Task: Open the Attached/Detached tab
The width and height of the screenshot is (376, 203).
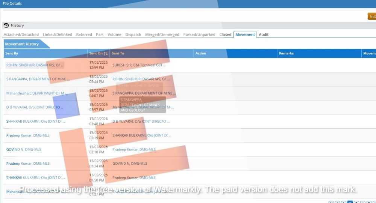Action: [x=21, y=35]
